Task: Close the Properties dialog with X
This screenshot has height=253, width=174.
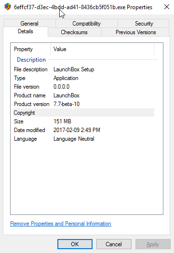Action: pos(167,7)
